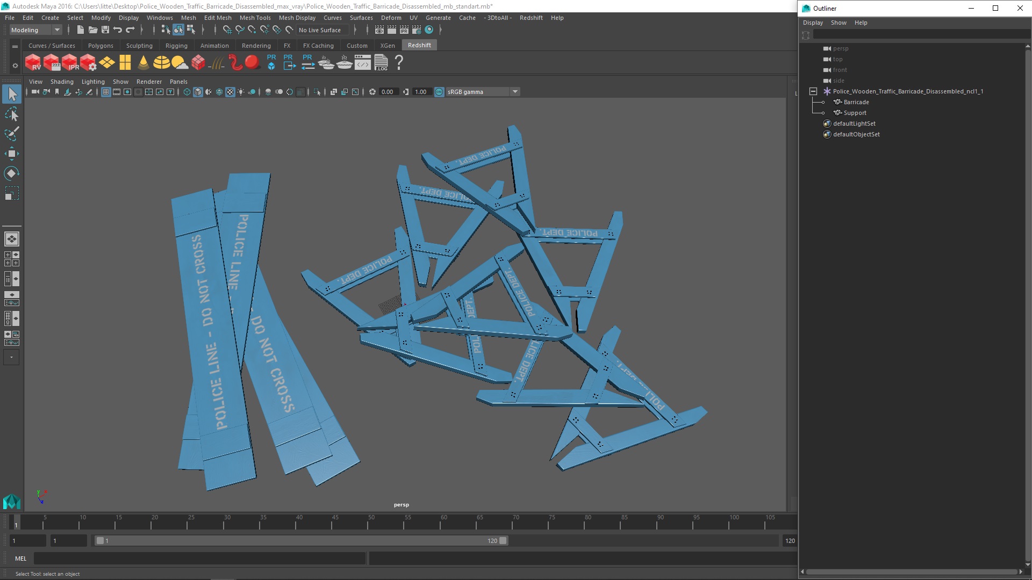
Task: Toggle wireframe shading in viewport
Action: [x=187, y=92]
